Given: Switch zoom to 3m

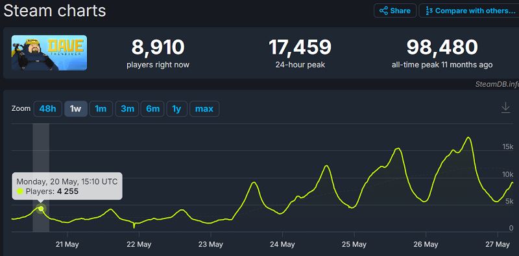Looking at the screenshot, I should [x=127, y=109].
